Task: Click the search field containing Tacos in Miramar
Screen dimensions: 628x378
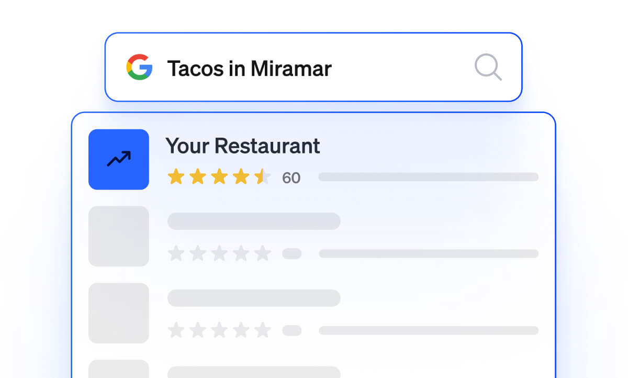Action: (x=313, y=67)
